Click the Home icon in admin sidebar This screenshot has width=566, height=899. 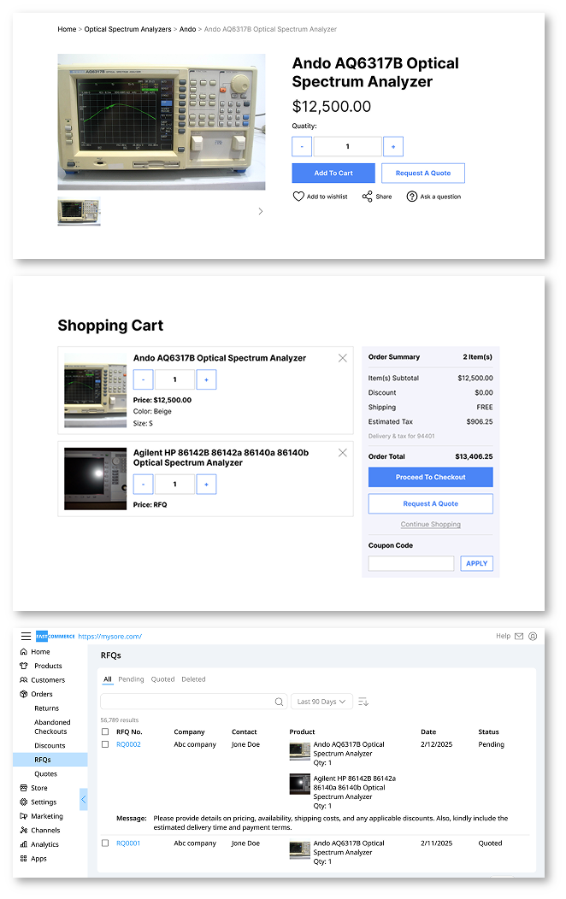[23, 652]
